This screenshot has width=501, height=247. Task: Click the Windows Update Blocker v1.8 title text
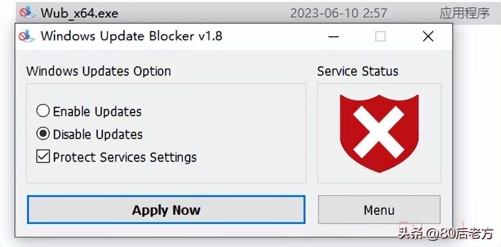[x=131, y=36]
